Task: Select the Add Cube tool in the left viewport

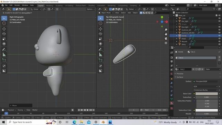Action: click(x=4, y=60)
